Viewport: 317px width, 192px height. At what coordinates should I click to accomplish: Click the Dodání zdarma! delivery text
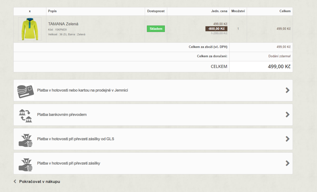coord(279,56)
